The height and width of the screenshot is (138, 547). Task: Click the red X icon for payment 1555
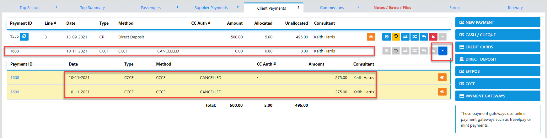point(433,37)
